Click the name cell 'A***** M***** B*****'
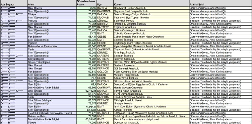The width and height of the screenshot is (252, 124). pyautogui.click(x=14, y=14)
